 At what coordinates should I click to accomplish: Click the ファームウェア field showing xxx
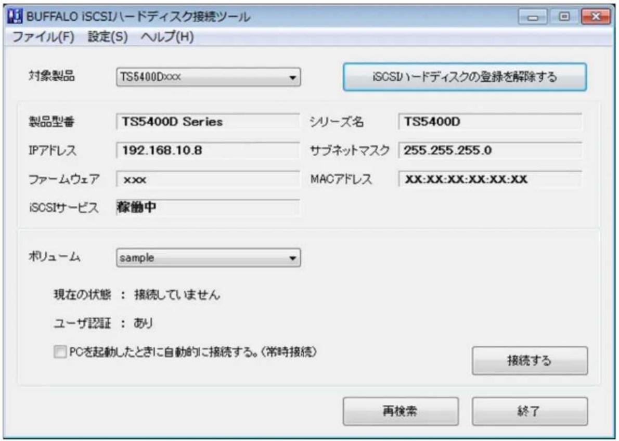208,179
